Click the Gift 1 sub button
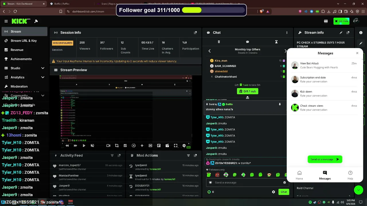 [247, 91]
